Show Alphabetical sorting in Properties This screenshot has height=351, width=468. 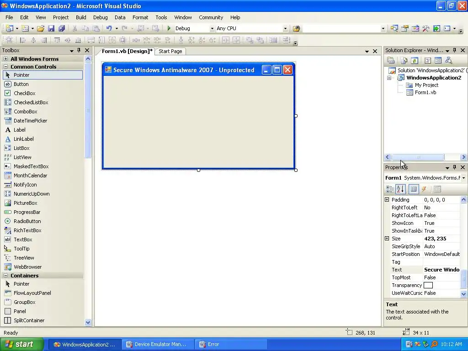pos(400,189)
